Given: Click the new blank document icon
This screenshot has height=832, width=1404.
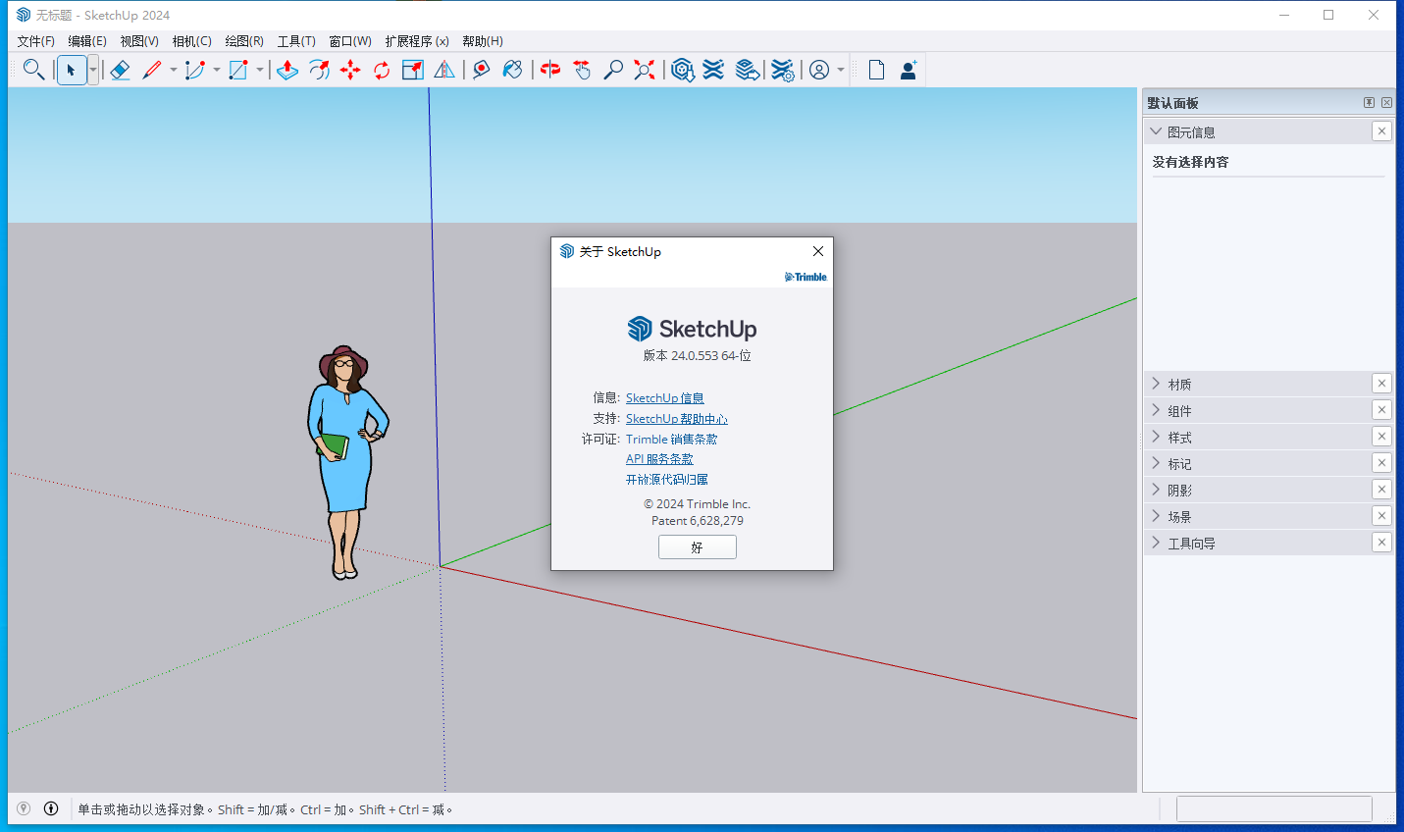Looking at the screenshot, I should tap(876, 70).
